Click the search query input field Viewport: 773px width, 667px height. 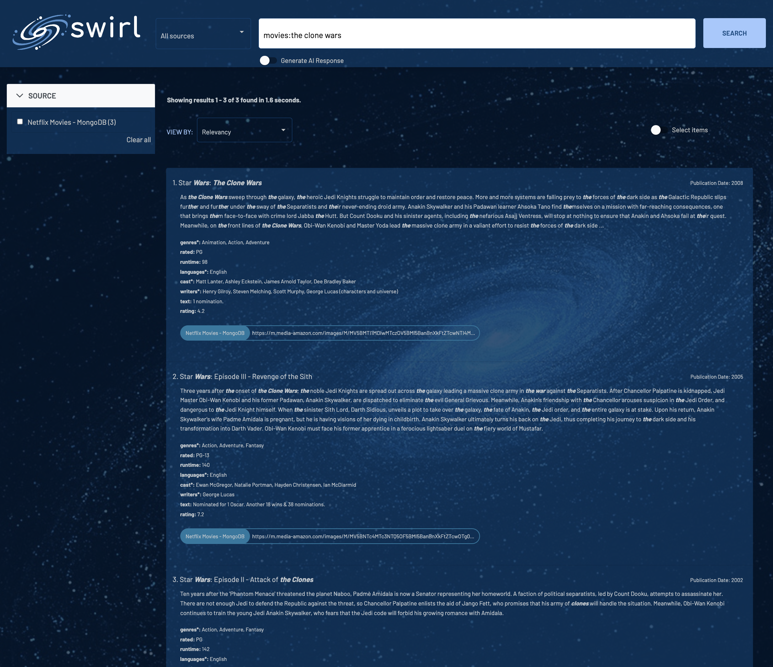pos(476,33)
